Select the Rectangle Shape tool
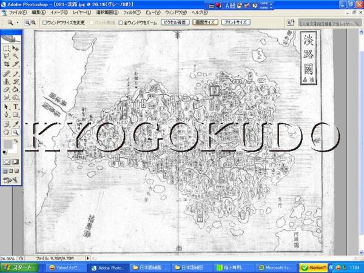This screenshot has width=364, height=273. (x=15, y=115)
